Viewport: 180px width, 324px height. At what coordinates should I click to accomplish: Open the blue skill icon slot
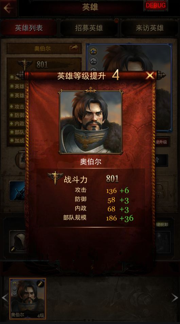[17, 191]
